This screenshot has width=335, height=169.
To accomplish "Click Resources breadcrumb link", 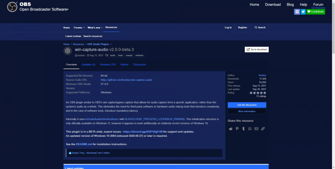I will coord(78,44).
